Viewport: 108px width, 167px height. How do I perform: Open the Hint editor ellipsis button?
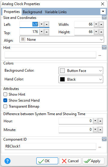(100, 55)
